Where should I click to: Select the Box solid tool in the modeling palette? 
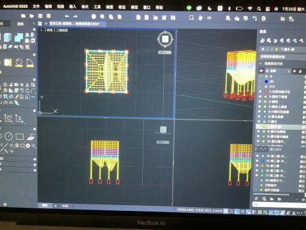8,37
